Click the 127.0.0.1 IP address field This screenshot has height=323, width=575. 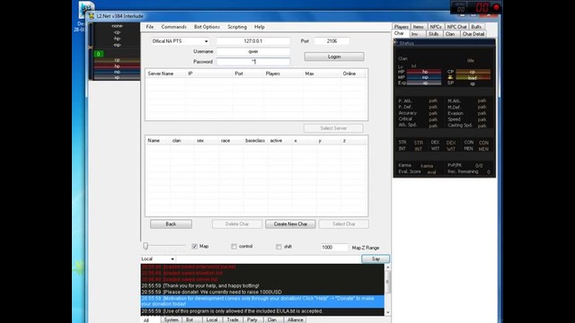(253, 41)
